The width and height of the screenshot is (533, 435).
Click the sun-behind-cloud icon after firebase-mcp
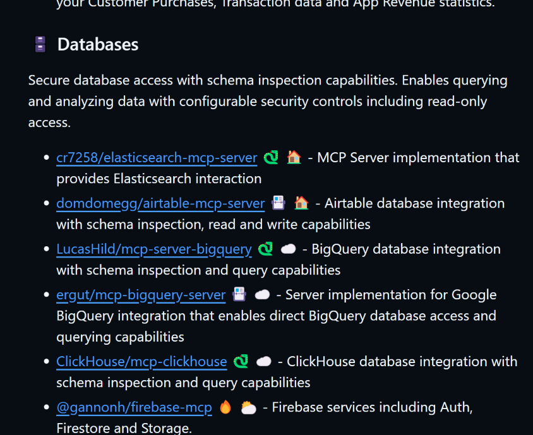pyautogui.click(x=248, y=408)
